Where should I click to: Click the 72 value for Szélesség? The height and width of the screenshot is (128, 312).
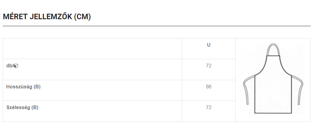(209, 108)
